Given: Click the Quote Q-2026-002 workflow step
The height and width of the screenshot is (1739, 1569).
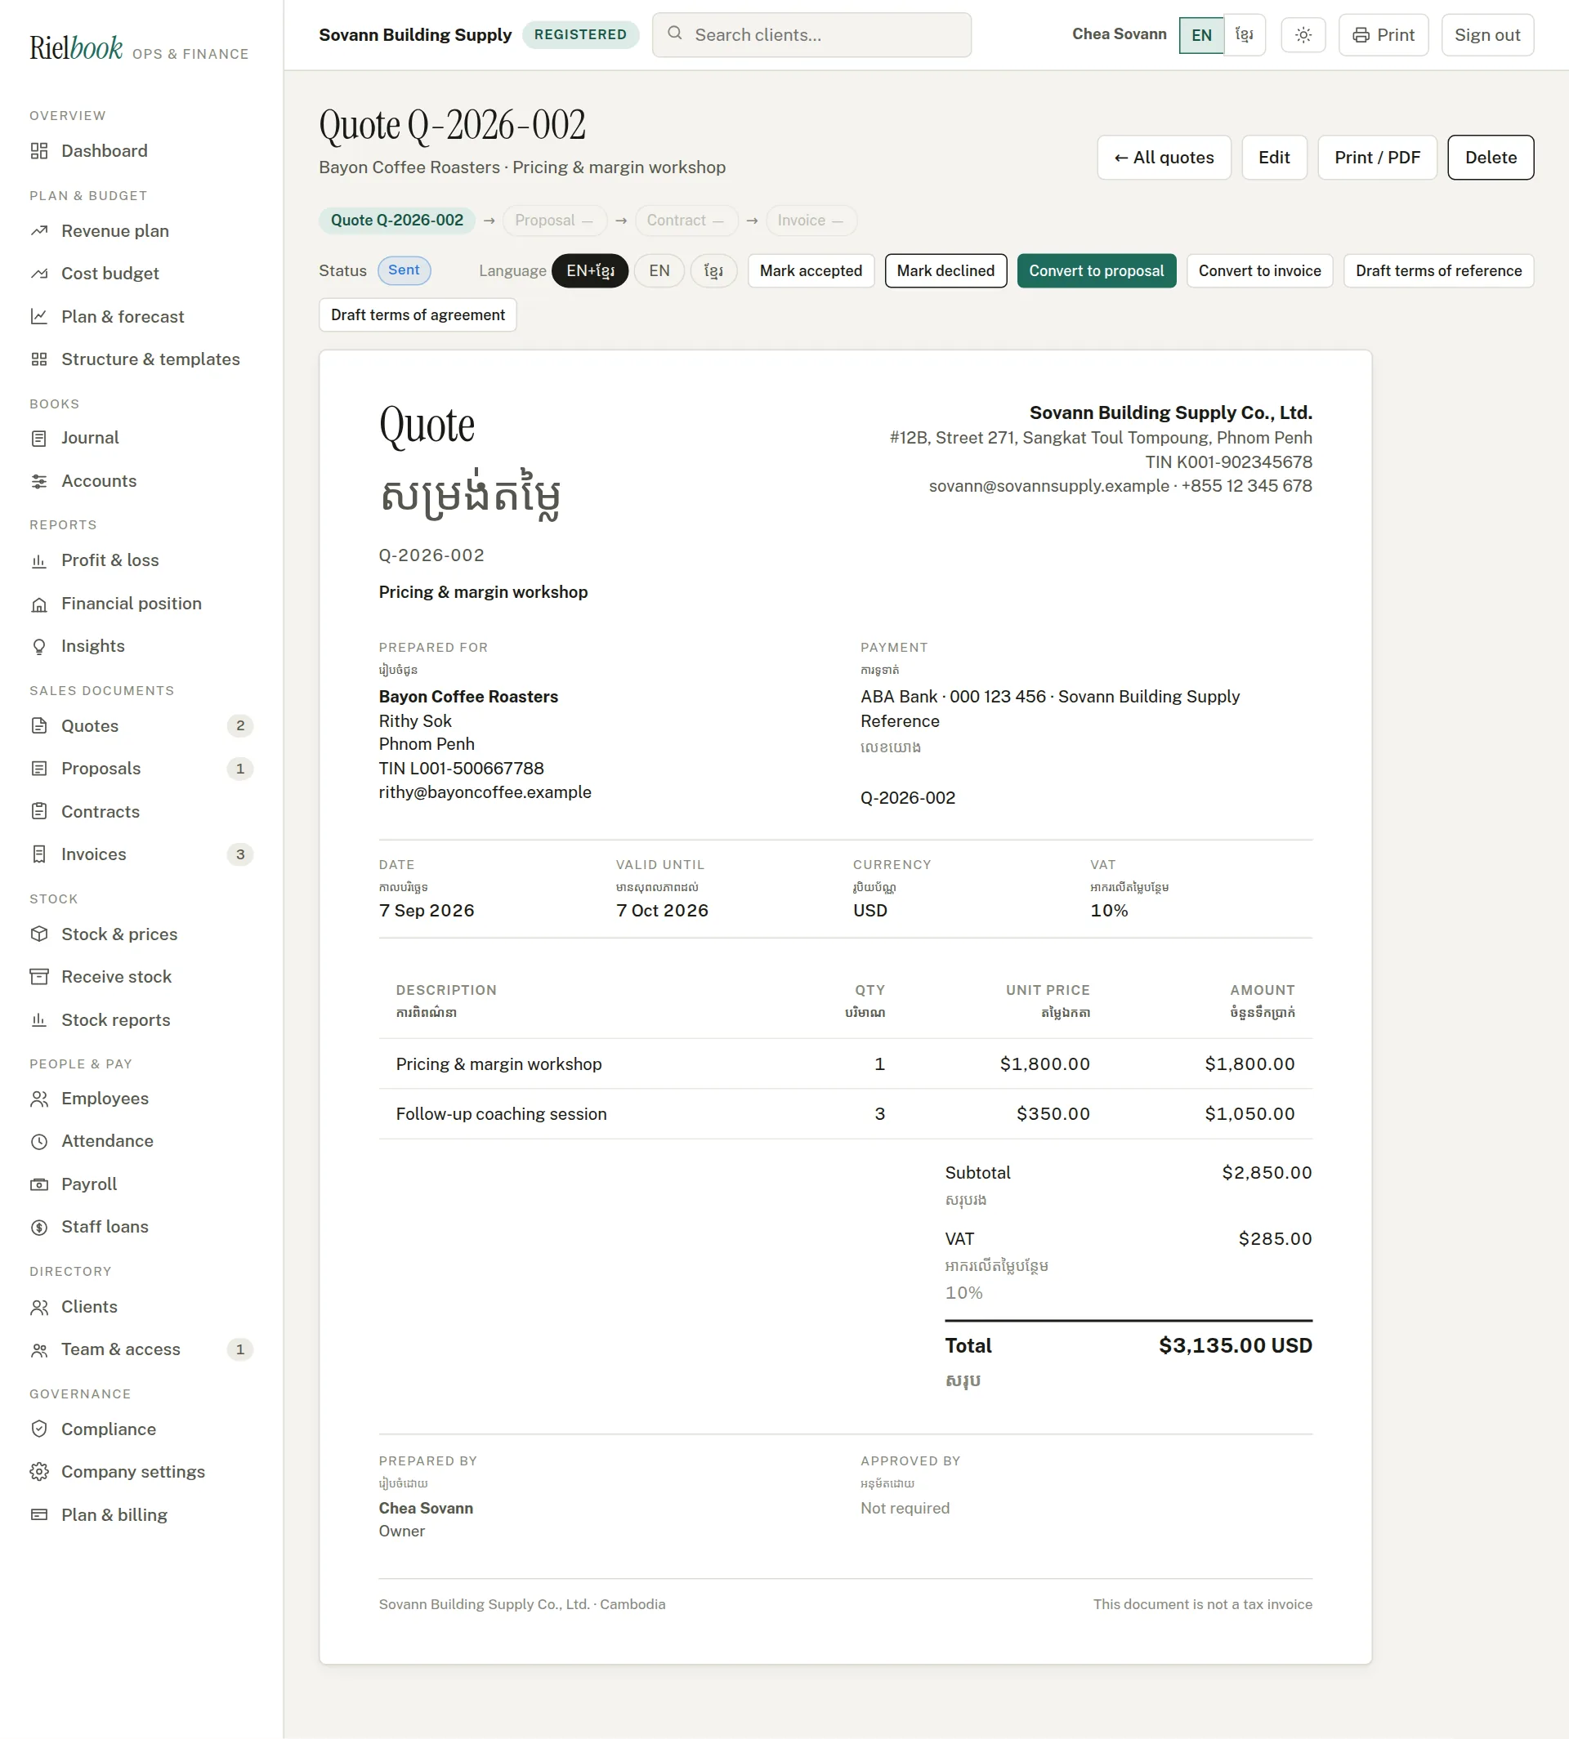Looking at the screenshot, I should pyautogui.click(x=396, y=221).
